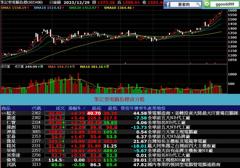Click the -0.58 change for 茂訊
This screenshot has width=240, height=168.
pyautogui.click(x=78, y=165)
